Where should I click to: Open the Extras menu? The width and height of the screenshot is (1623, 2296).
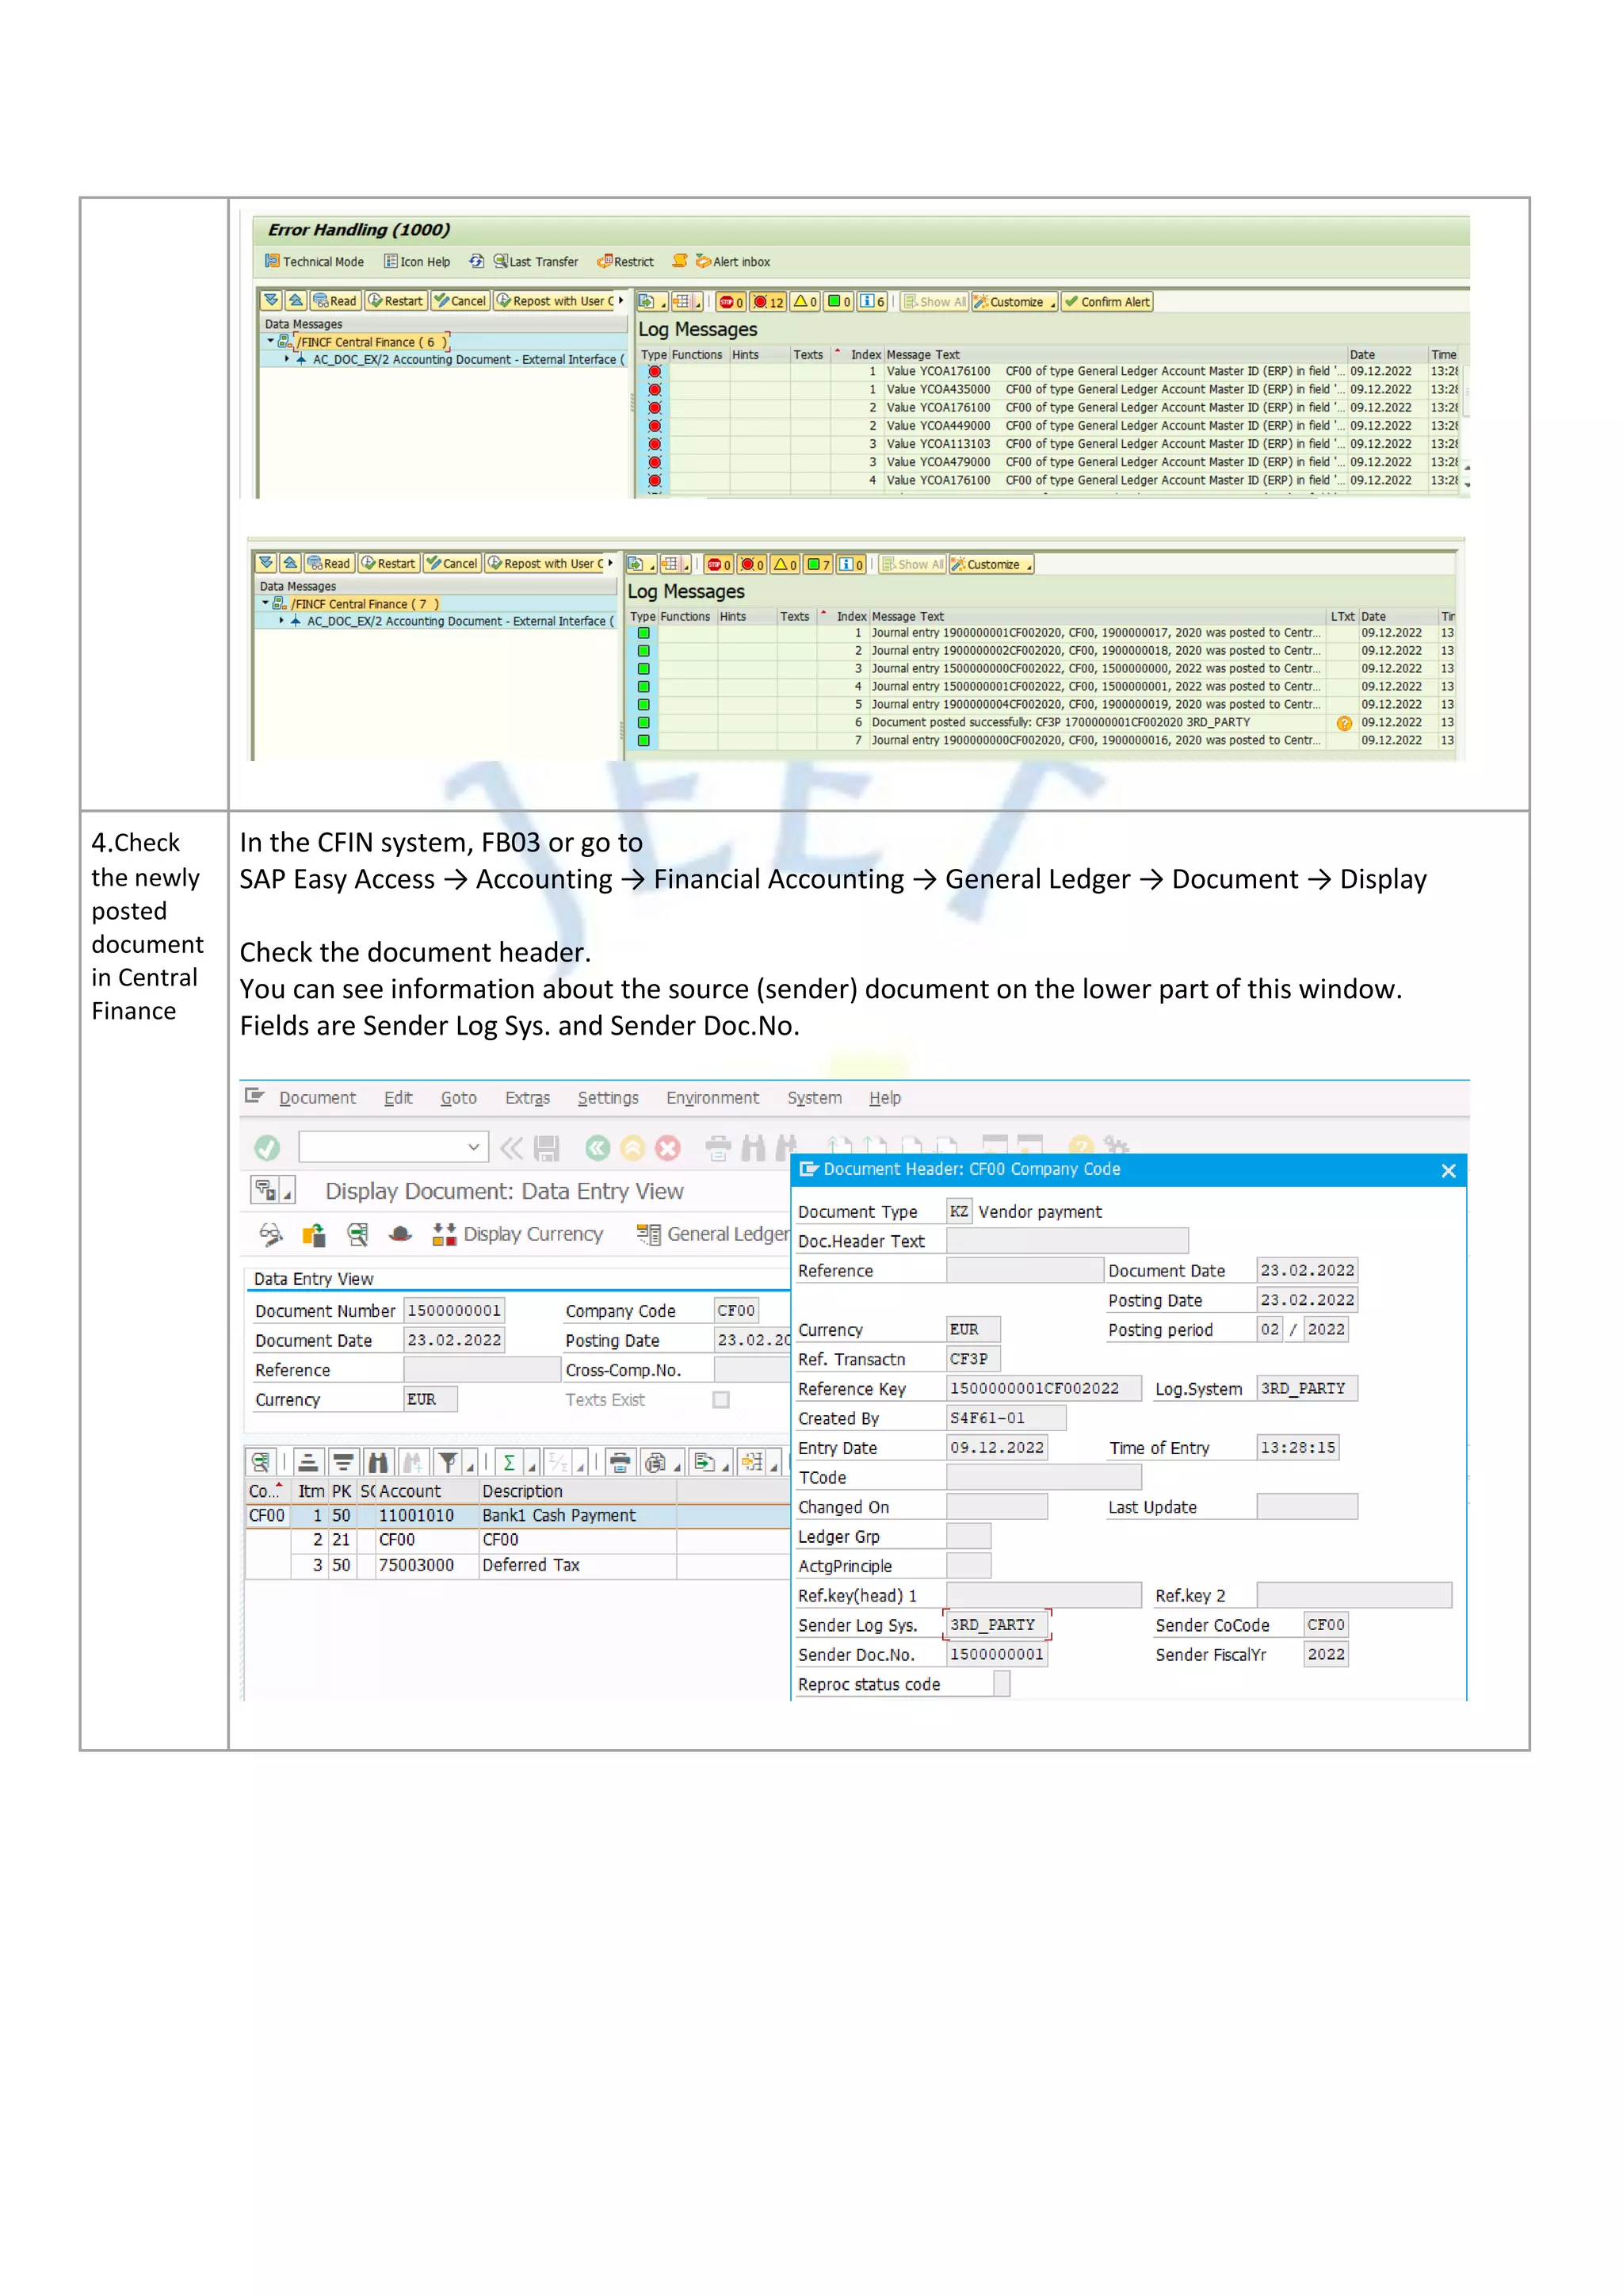point(528,1098)
